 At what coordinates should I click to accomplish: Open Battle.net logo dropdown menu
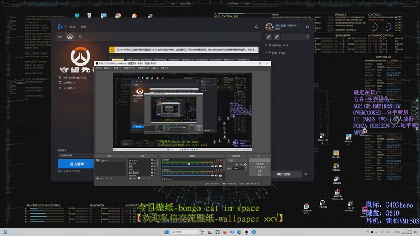pyautogui.click(x=62, y=27)
